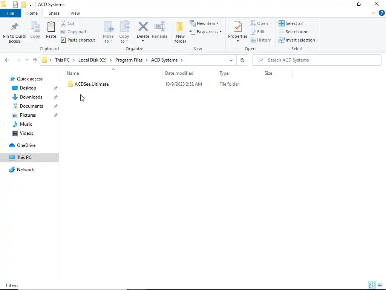
Task: Collapse the ribbon with the chevron
Action: 374,13
